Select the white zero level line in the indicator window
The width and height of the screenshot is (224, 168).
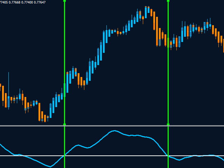point(112,155)
